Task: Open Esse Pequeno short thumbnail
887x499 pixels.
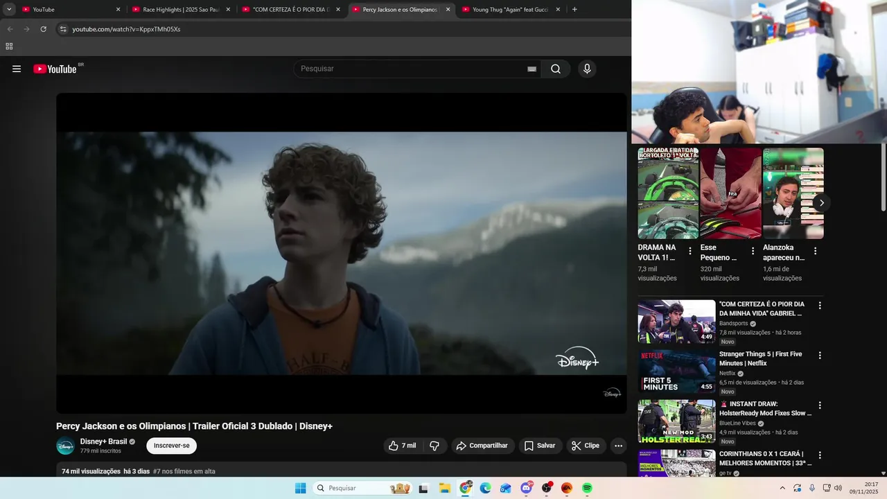Action: [730, 193]
